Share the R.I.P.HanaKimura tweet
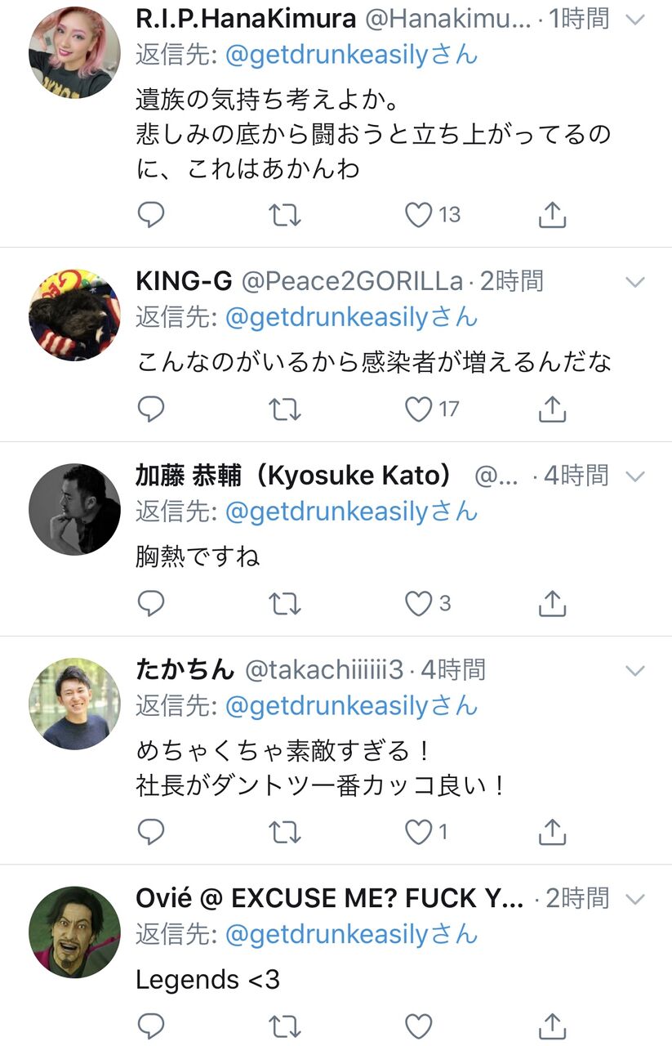Image resolution: width=672 pixels, height=1046 pixels. [x=553, y=214]
